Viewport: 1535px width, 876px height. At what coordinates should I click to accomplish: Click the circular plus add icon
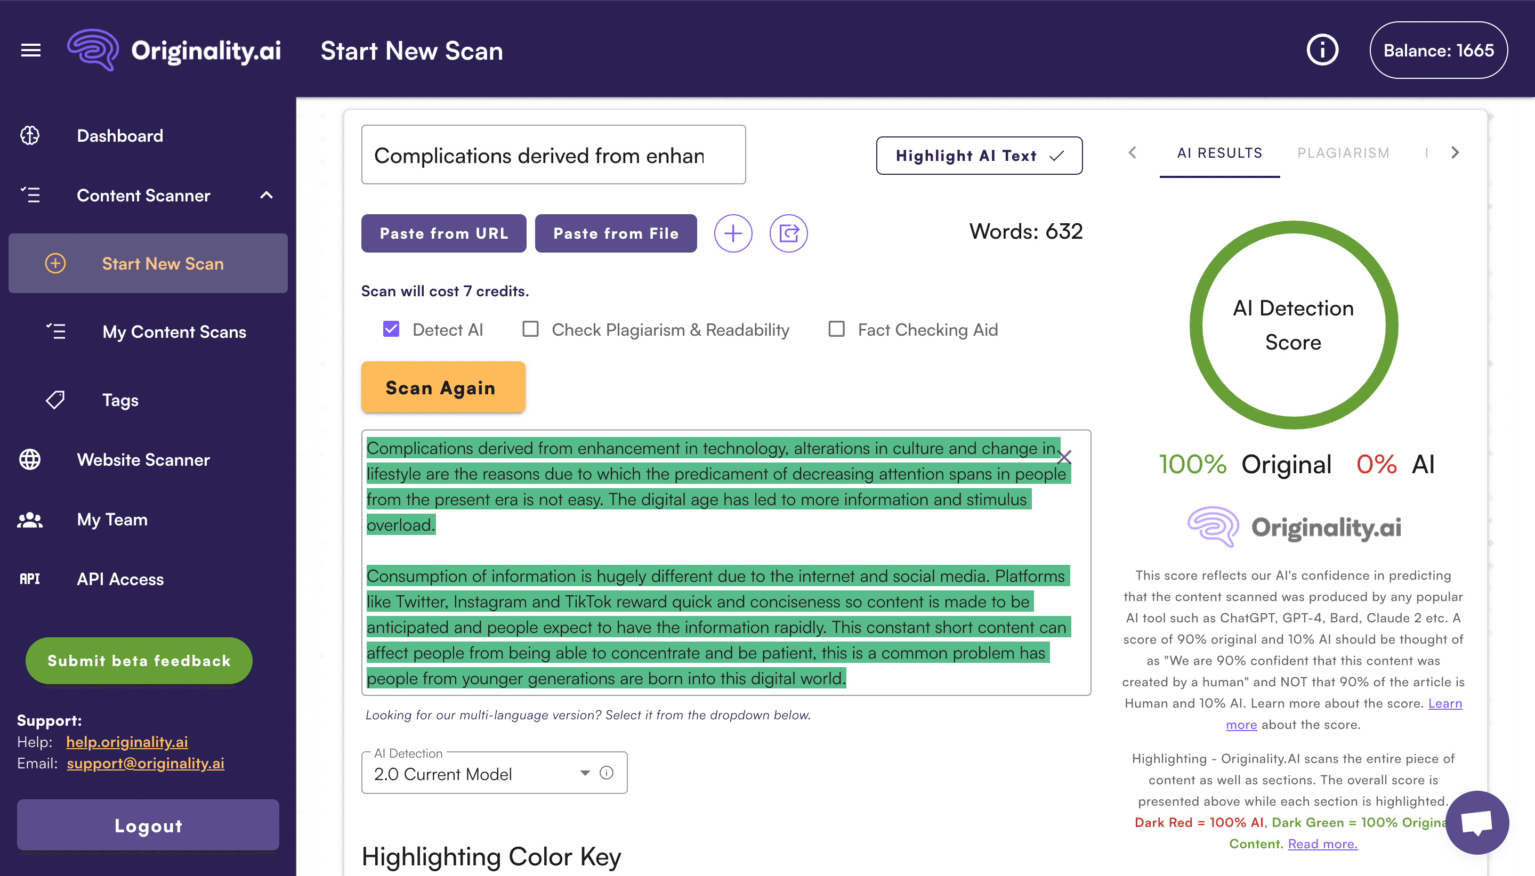732,233
